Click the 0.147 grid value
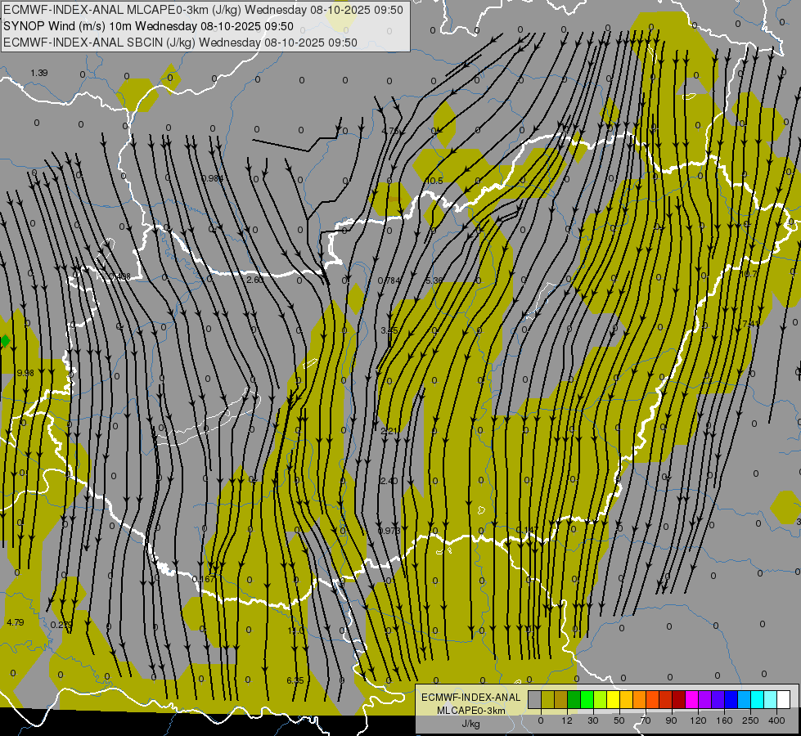This screenshot has width=801, height=736. coord(527,530)
